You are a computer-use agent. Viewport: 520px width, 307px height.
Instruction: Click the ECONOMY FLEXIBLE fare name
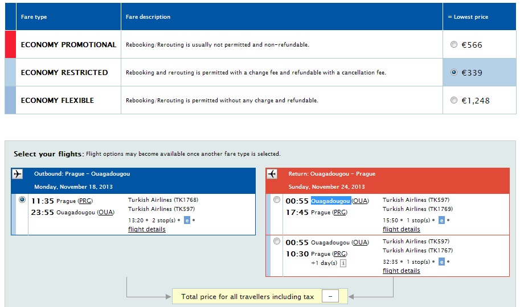[x=58, y=100]
